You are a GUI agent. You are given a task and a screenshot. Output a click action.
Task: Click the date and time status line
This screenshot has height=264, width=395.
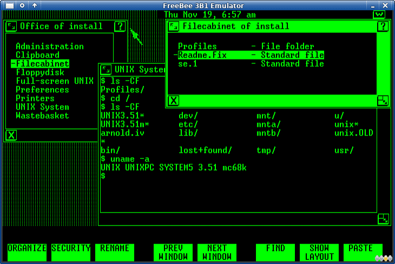(210, 15)
